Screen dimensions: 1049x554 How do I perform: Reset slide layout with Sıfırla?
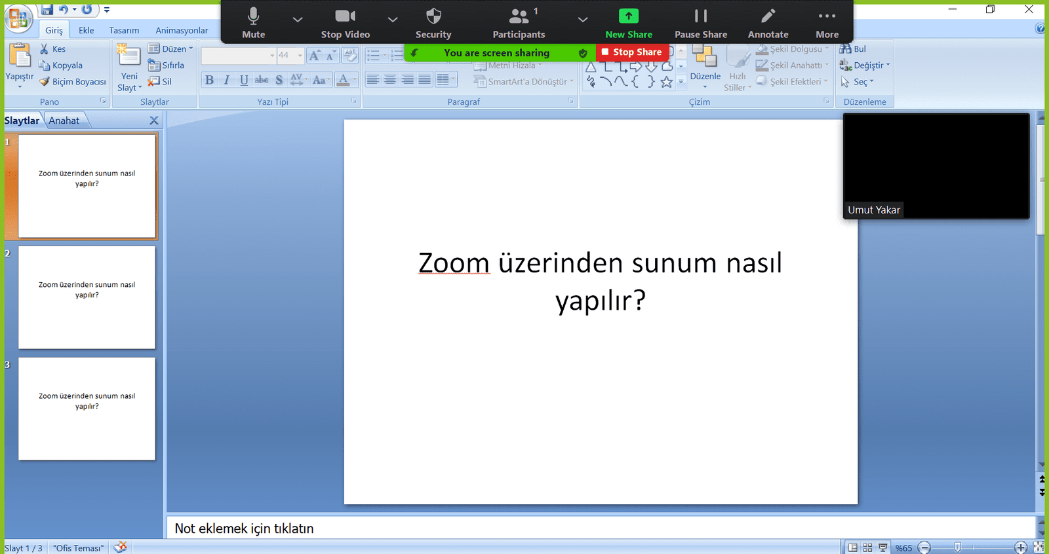point(166,65)
